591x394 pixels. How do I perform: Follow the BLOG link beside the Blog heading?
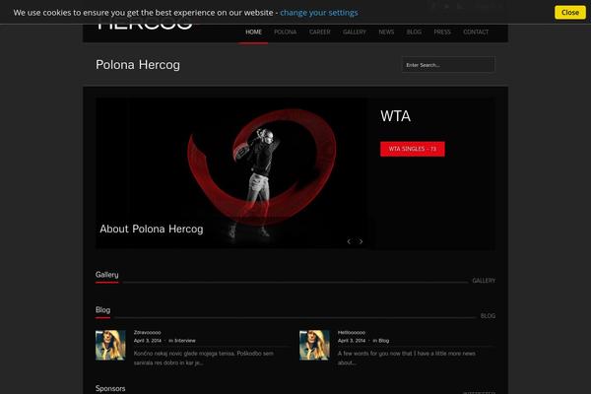pyautogui.click(x=488, y=316)
